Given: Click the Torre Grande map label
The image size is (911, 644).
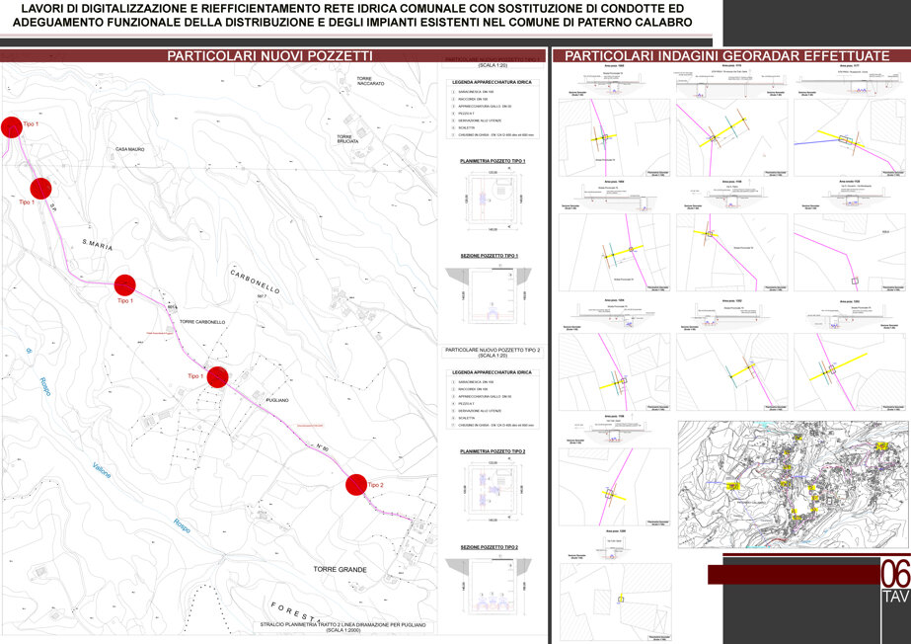Looking at the screenshot, I should pos(340,569).
